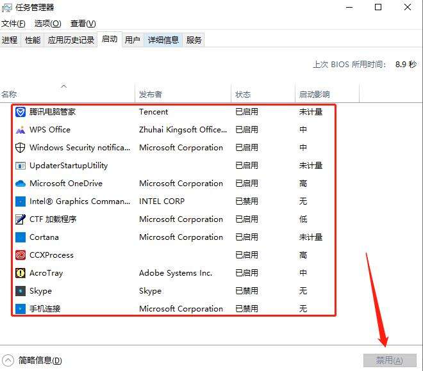Select the WPS Office entry name
This screenshot has width=423, height=371.
[50, 130]
